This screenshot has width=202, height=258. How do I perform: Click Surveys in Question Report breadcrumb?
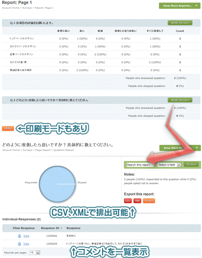(27, 150)
